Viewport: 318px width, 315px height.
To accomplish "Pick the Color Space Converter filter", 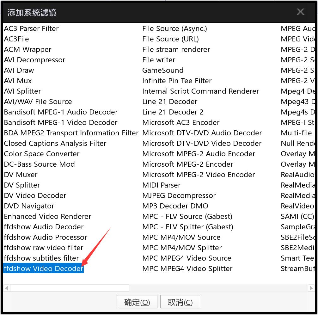I will point(42,154).
